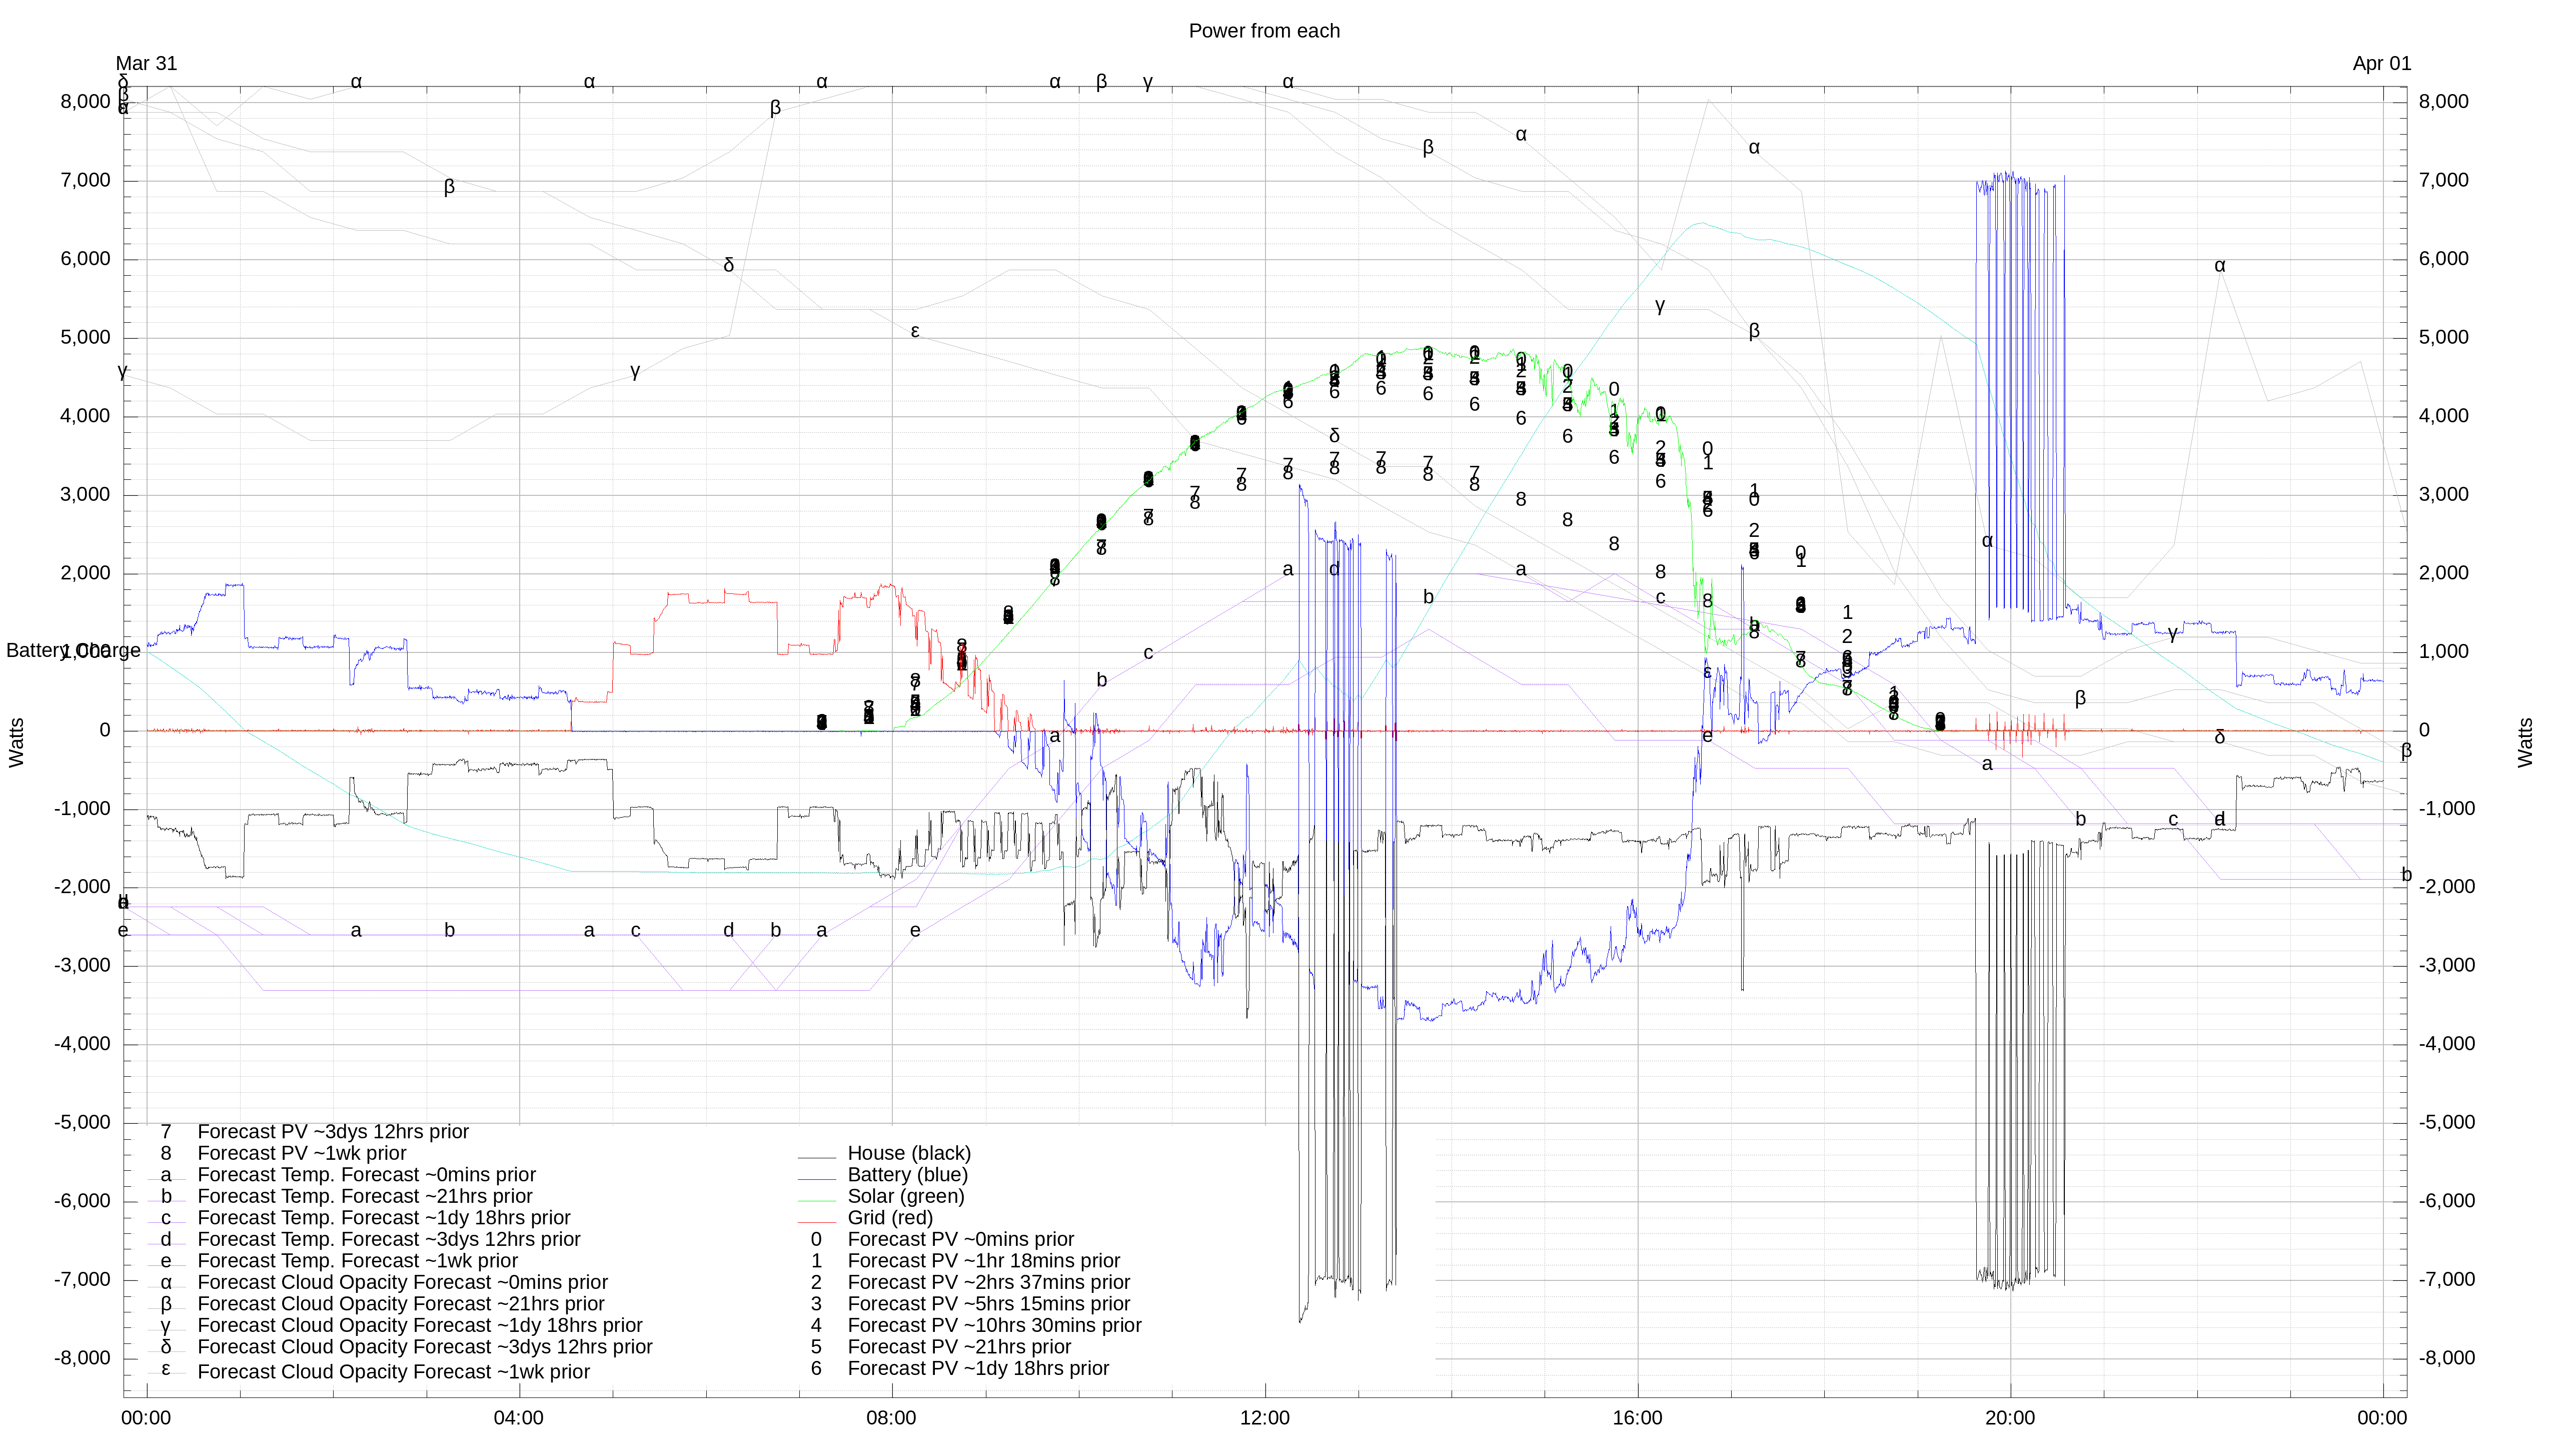Click legend text "Forecast PV ~1wk prior"
Image resolution: width=2561 pixels, height=1441 pixels.
302,1153
